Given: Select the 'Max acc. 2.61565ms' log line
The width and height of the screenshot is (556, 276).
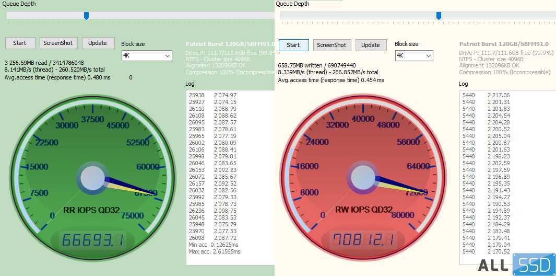Looking at the screenshot, I should tap(214, 251).
